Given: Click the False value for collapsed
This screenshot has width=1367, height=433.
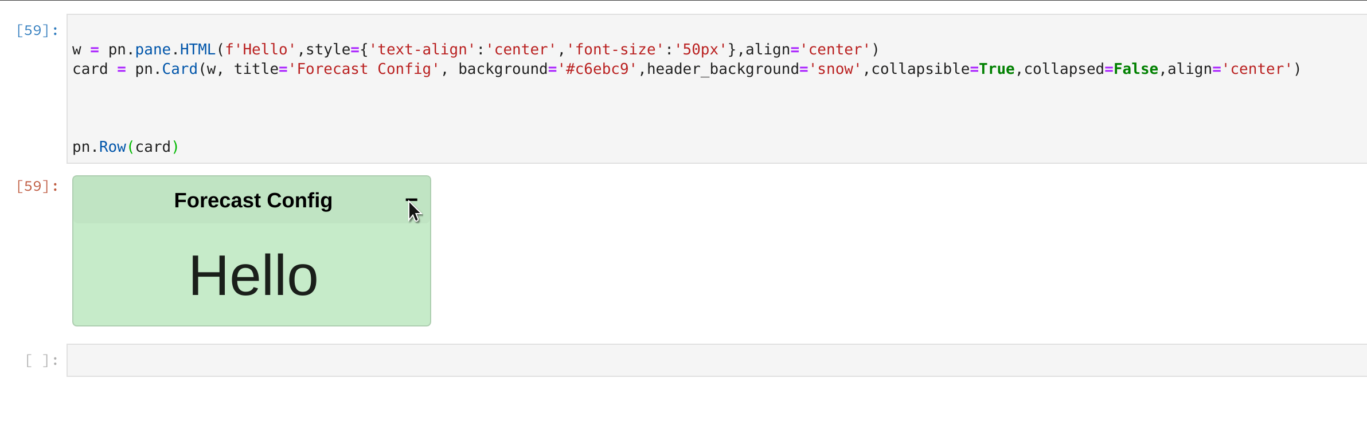Looking at the screenshot, I should [1136, 69].
